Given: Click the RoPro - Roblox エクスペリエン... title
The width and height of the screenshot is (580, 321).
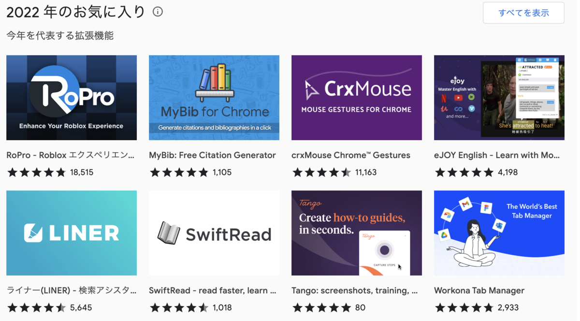Looking at the screenshot, I should coord(71,155).
